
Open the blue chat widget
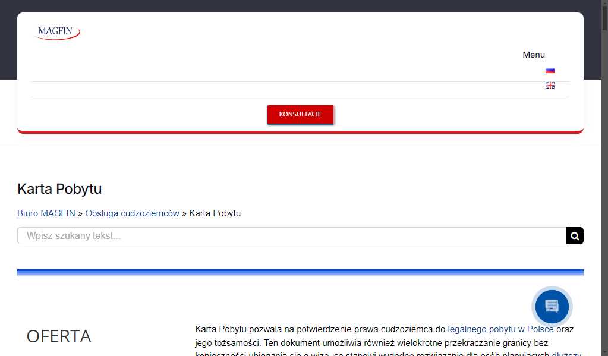pyautogui.click(x=552, y=306)
